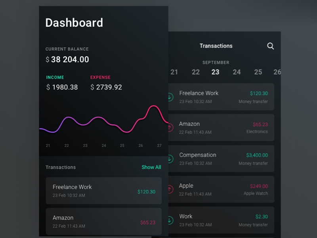
Task: Click $120.30 amount in the Dashboard panel
Action: click(x=146, y=192)
